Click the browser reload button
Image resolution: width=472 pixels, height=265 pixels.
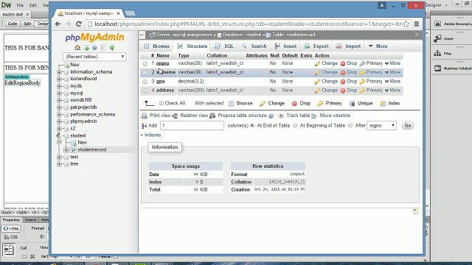tap(79, 24)
